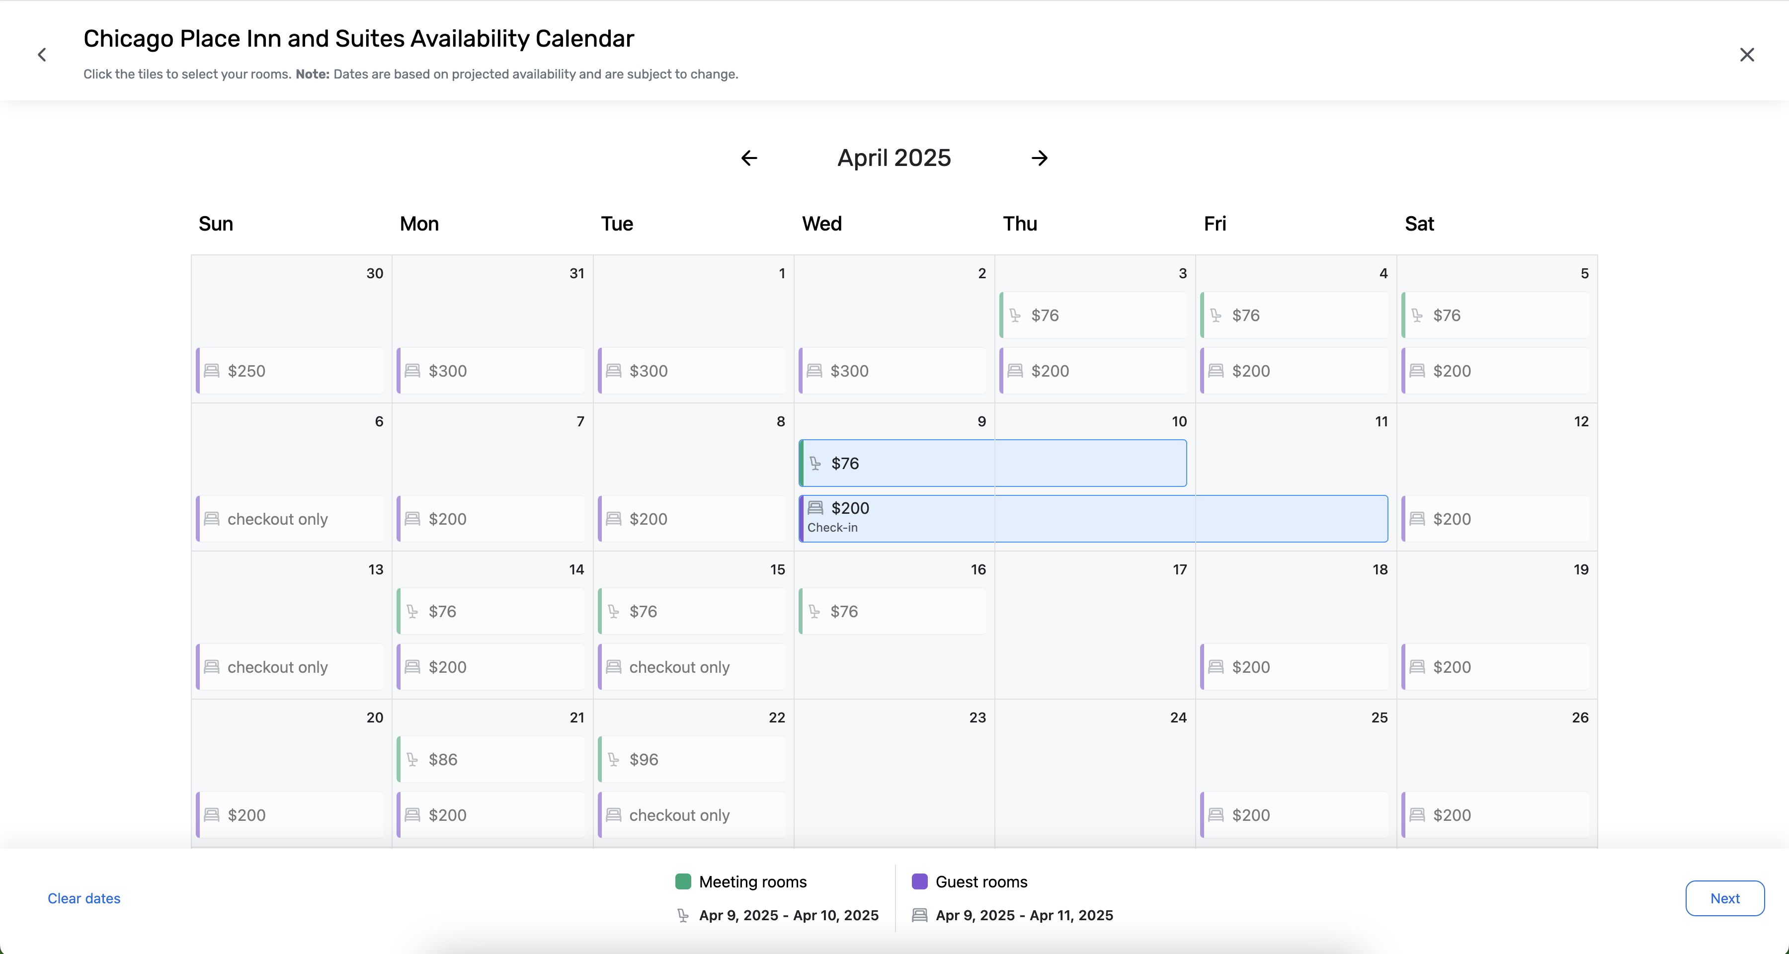This screenshot has height=954, width=1789.
Task: Select $76 meeting room on April 14
Action: point(491,611)
